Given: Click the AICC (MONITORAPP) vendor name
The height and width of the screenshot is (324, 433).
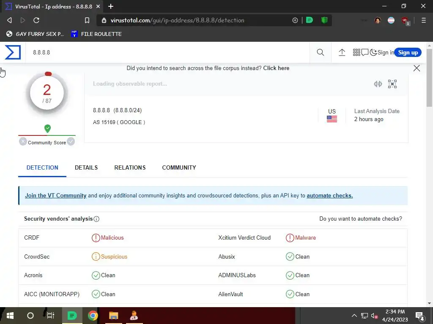Looking at the screenshot, I should (x=52, y=294).
